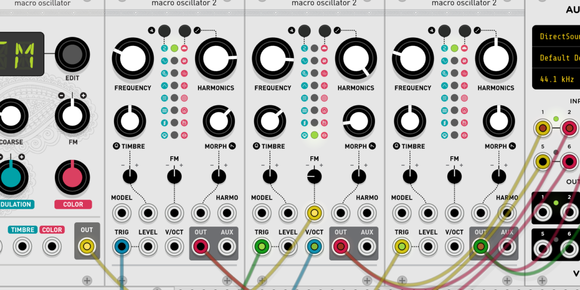Click the yellow OUT jack on leftmost oscillator
580x290 pixels.
point(87,247)
